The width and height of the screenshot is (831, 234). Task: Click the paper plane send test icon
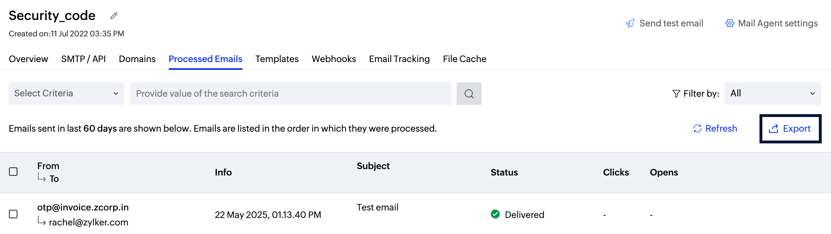coord(630,24)
